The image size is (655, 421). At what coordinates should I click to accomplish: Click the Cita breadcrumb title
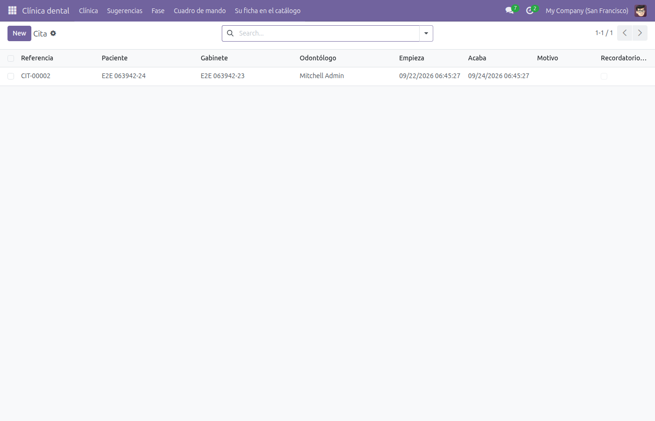(40, 34)
